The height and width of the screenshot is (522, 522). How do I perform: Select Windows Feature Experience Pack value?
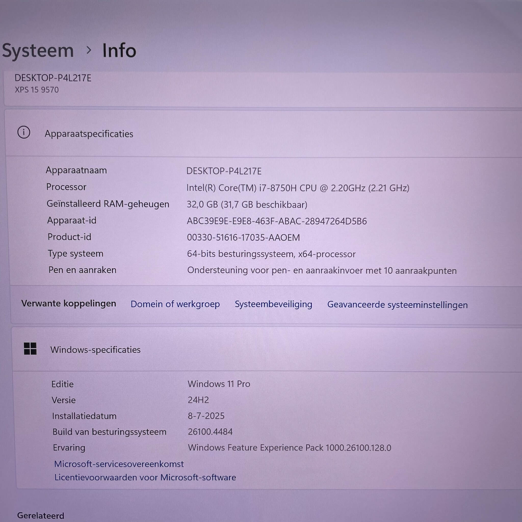(289, 448)
